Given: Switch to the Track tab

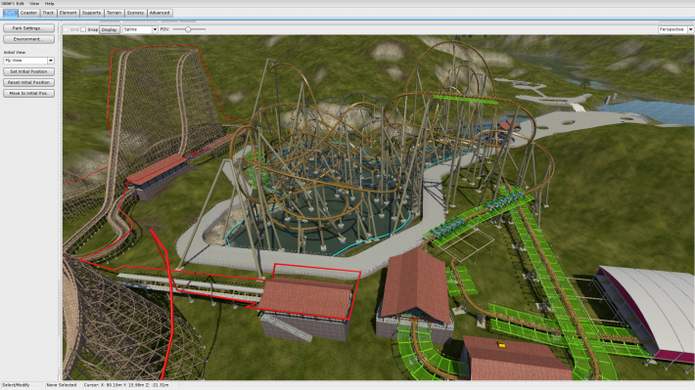Looking at the screenshot, I should [48, 13].
